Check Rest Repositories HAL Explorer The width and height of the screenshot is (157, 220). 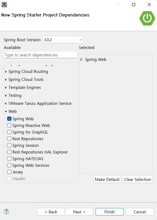[x=9, y=152]
